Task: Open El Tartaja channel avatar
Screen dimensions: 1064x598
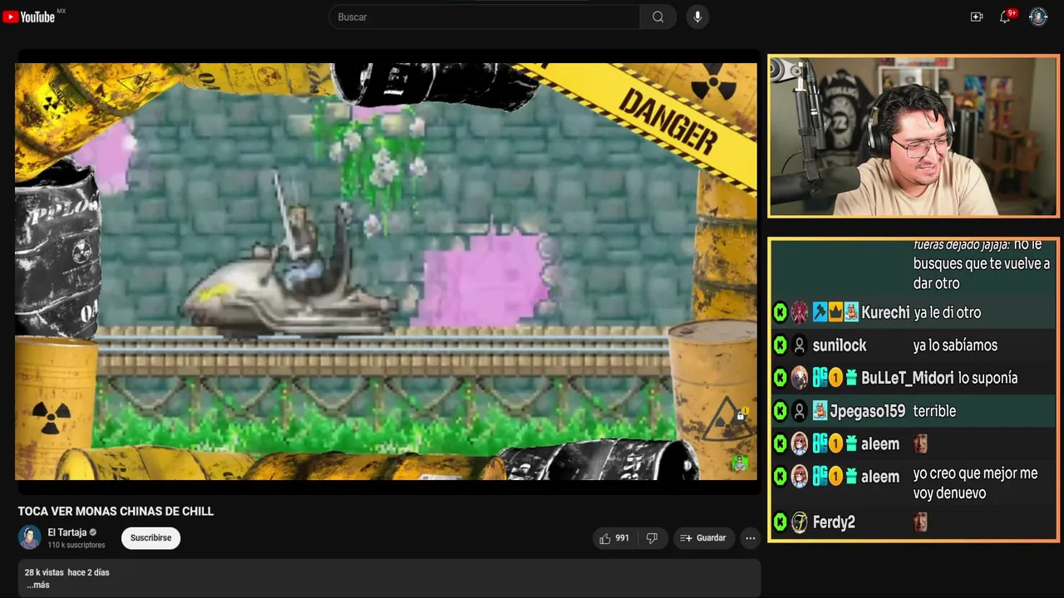Action: click(30, 537)
